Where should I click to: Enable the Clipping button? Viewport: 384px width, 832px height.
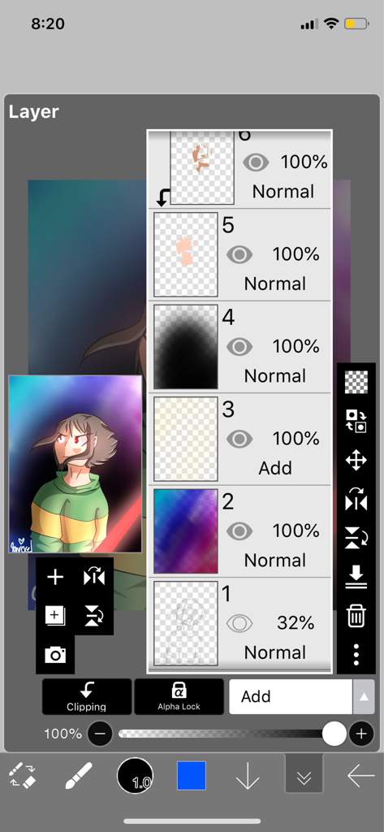point(86,696)
